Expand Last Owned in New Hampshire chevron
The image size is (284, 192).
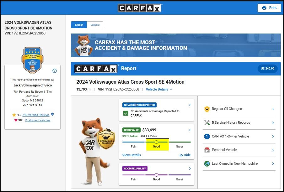pos(273,163)
